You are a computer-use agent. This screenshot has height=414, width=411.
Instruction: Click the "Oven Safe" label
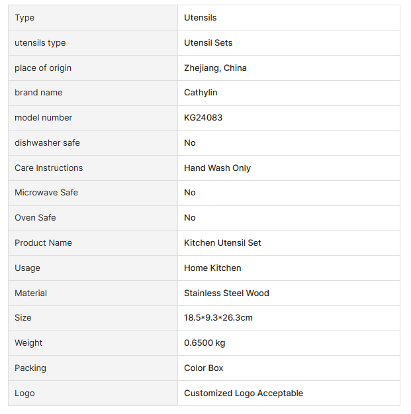click(35, 218)
